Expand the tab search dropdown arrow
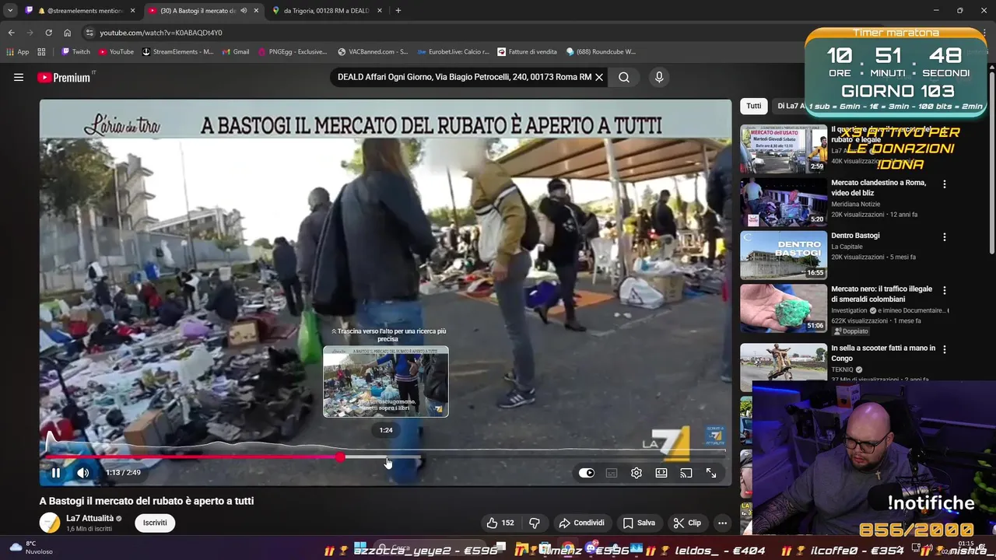This screenshot has width=996, height=560. (x=9, y=11)
